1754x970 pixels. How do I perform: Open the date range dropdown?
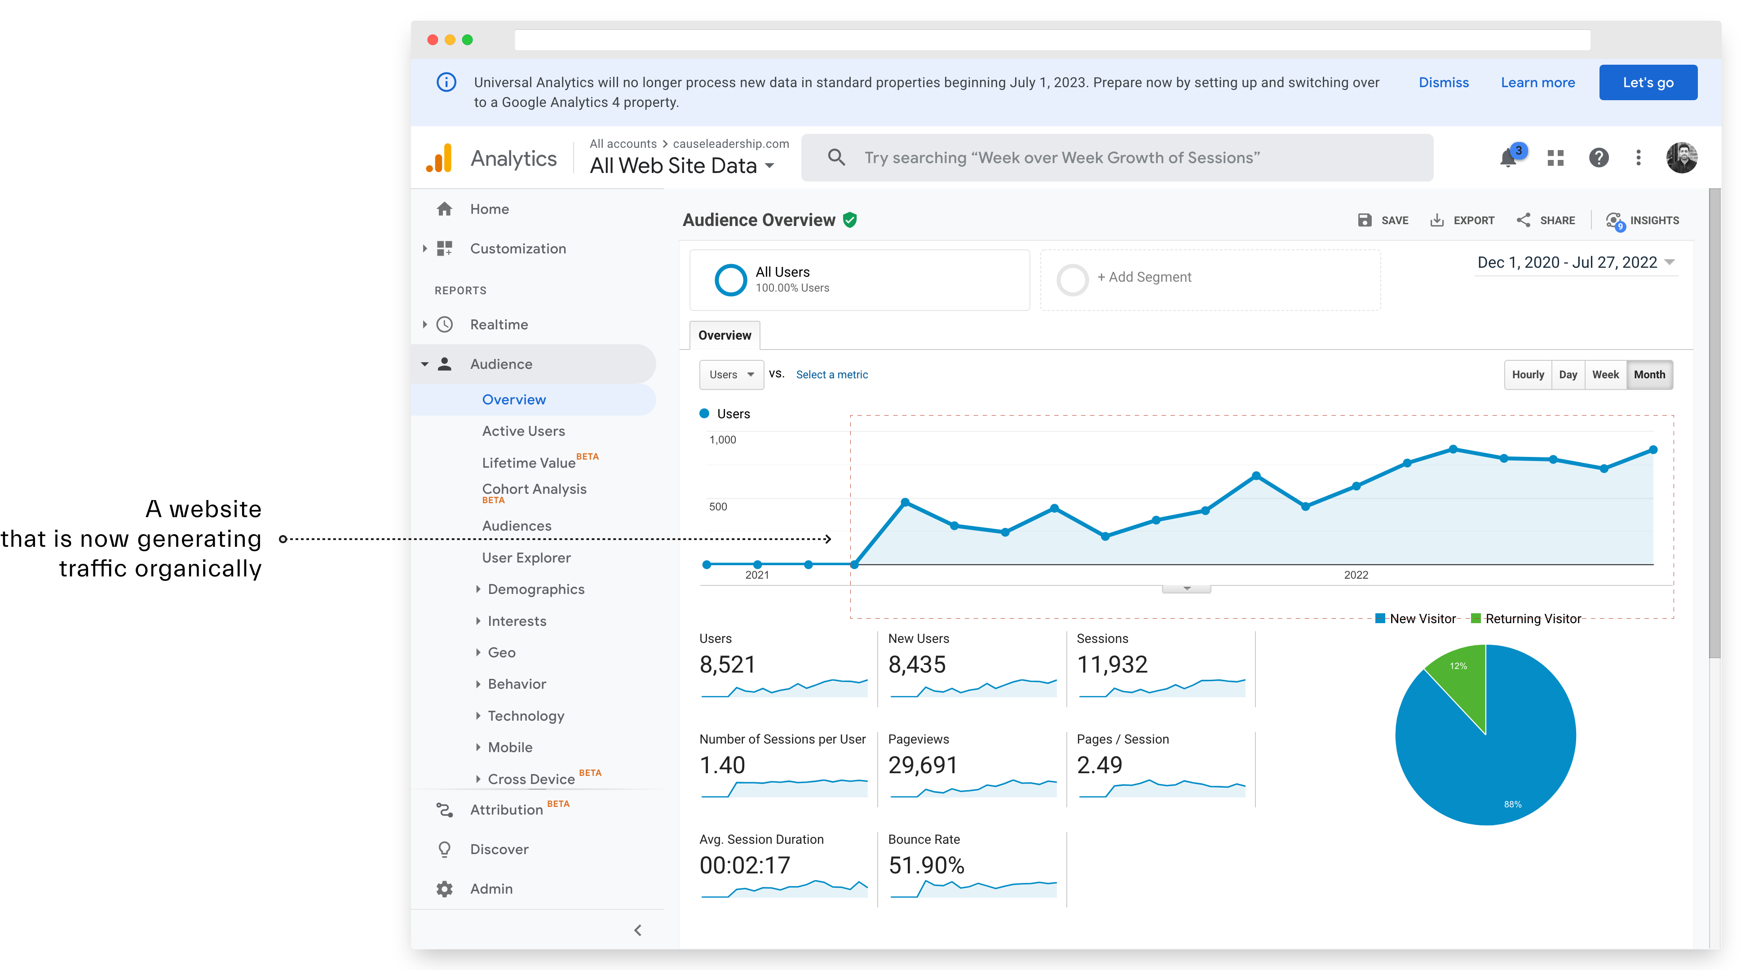(x=1575, y=262)
